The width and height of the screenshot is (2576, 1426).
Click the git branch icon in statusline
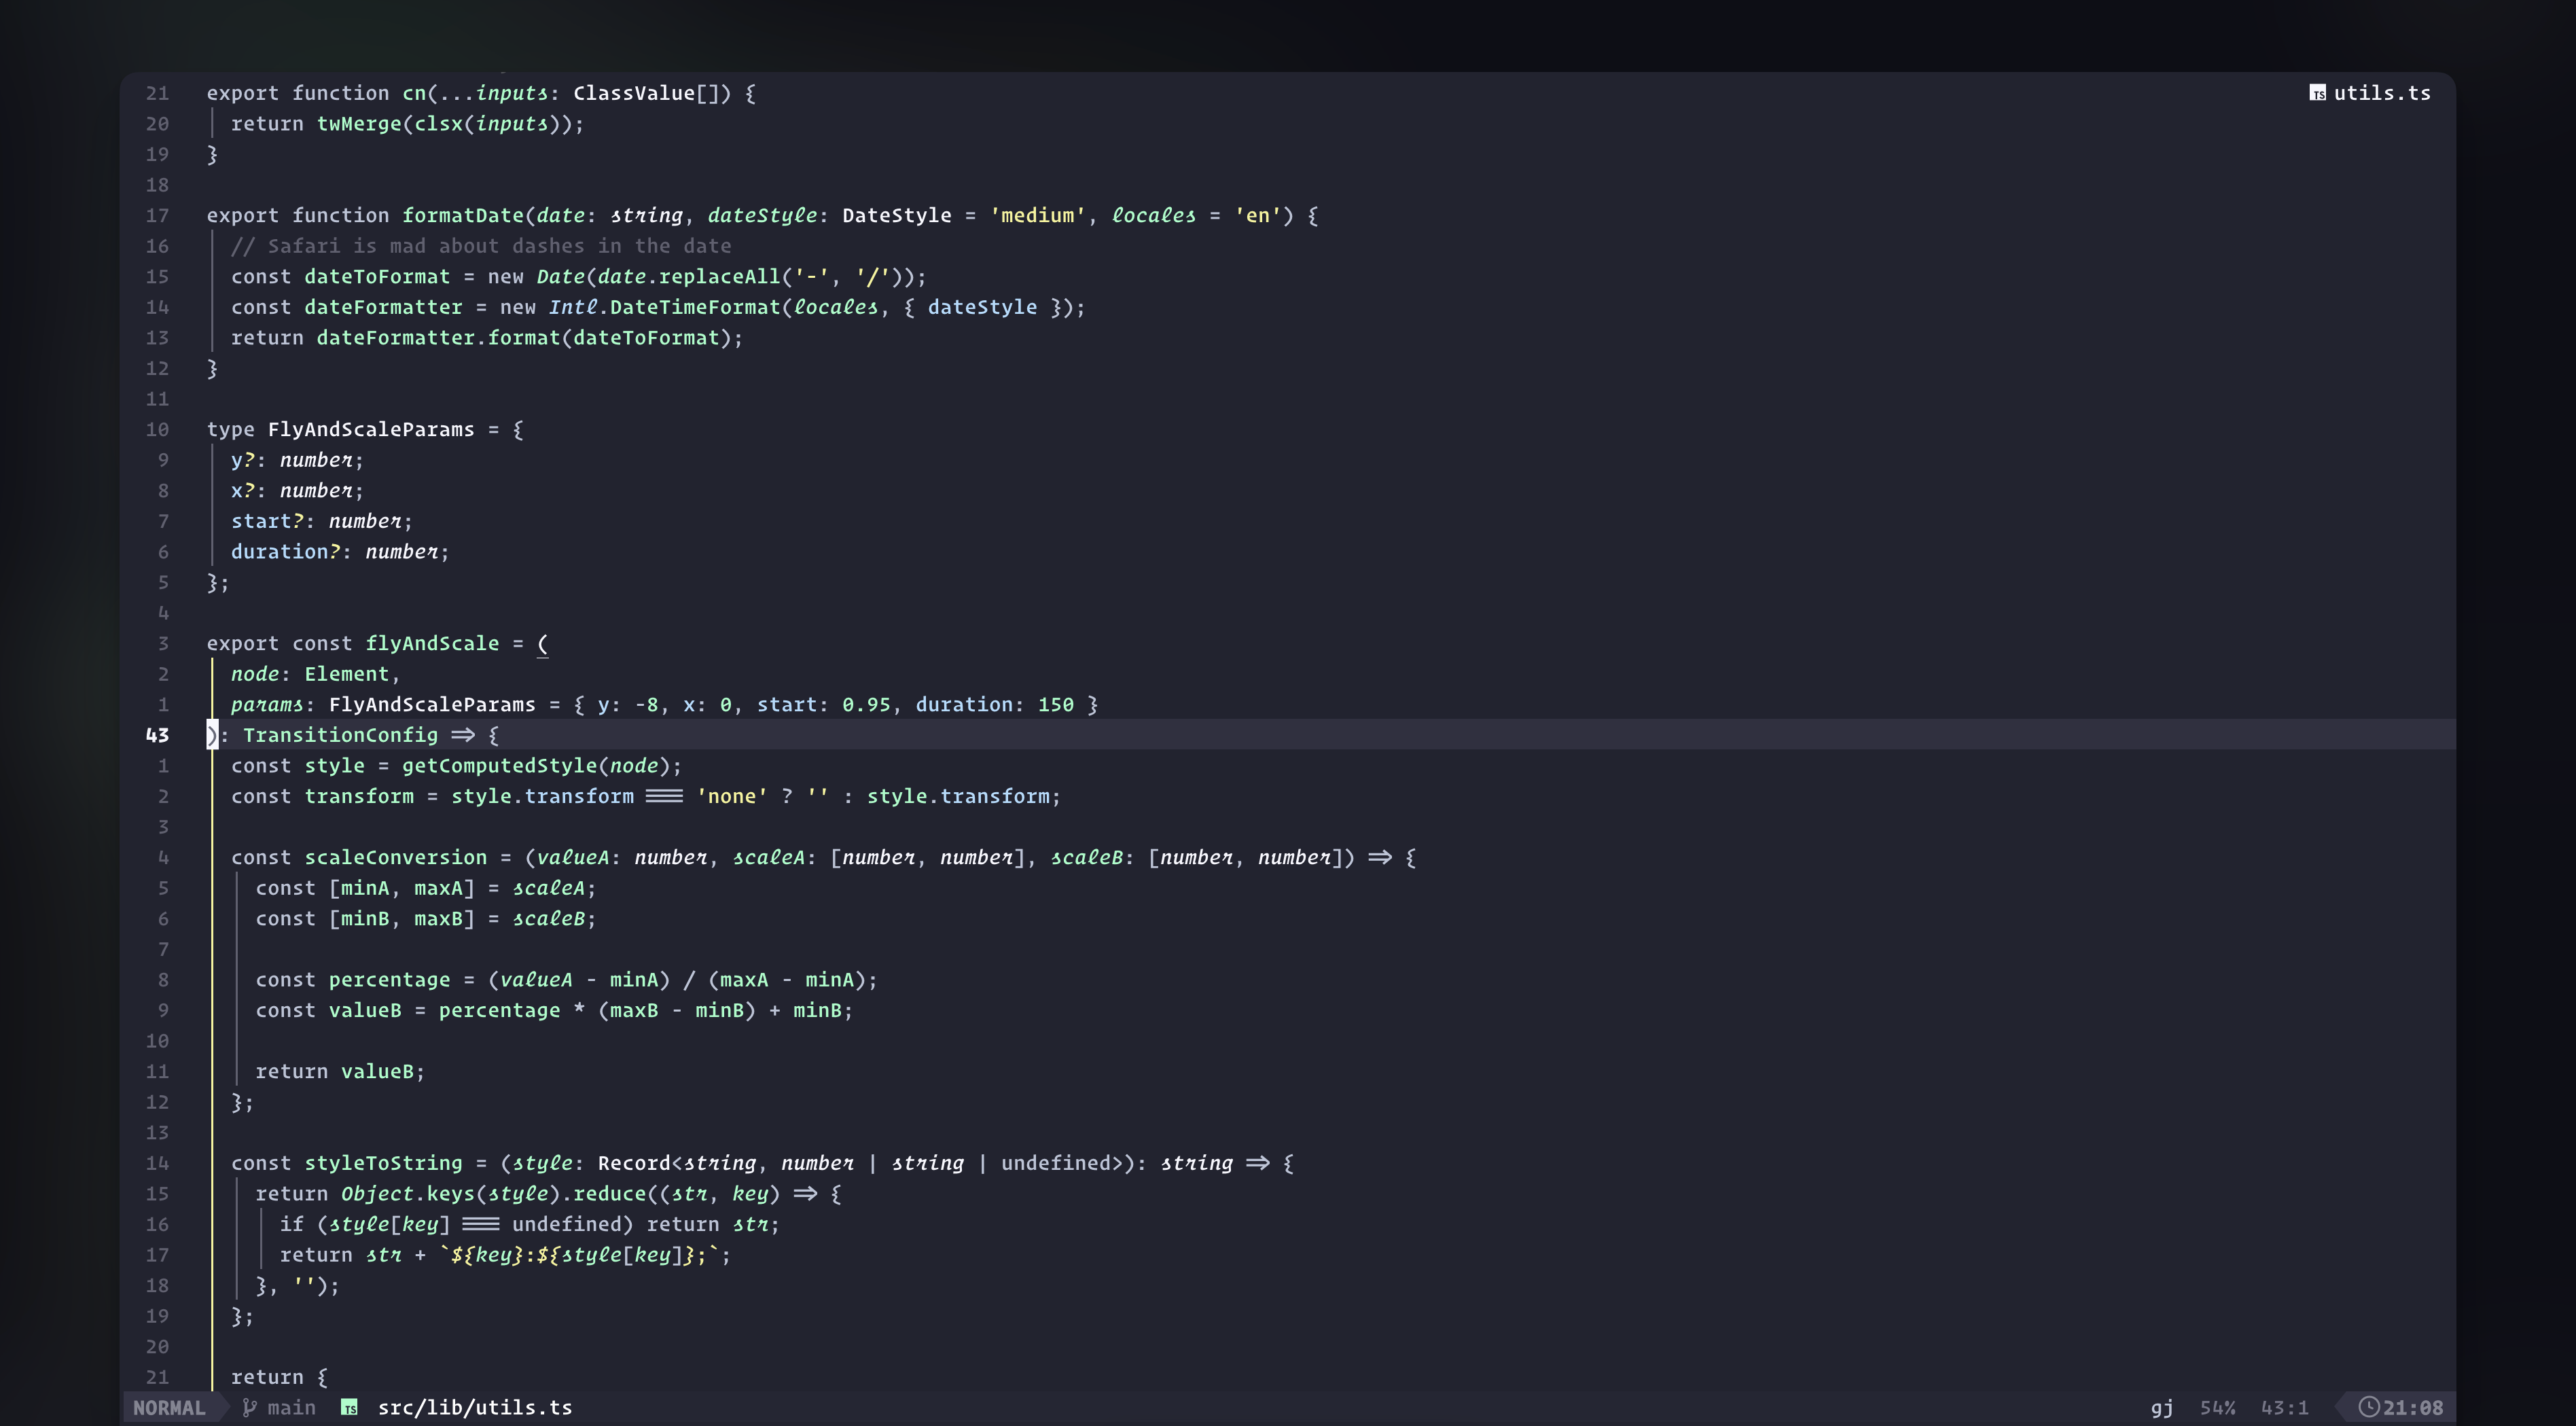coord(249,1407)
